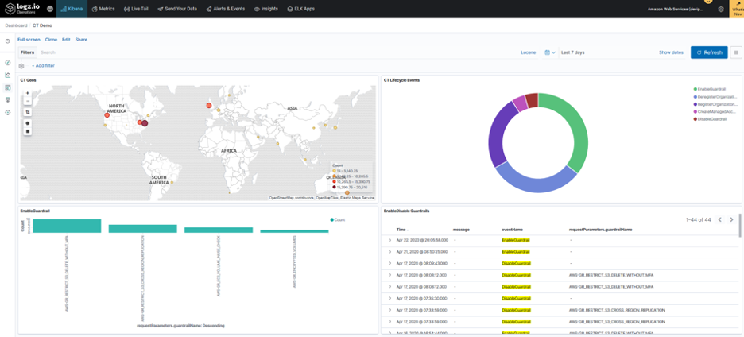
Task: Go to next page of EnableDisable-Guardrails table
Action: (731, 219)
